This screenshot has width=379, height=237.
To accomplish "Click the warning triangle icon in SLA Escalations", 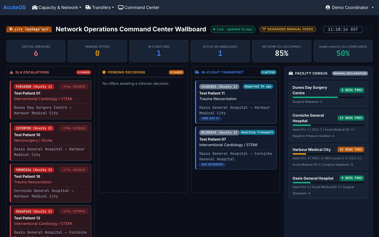I will pos(11,72).
